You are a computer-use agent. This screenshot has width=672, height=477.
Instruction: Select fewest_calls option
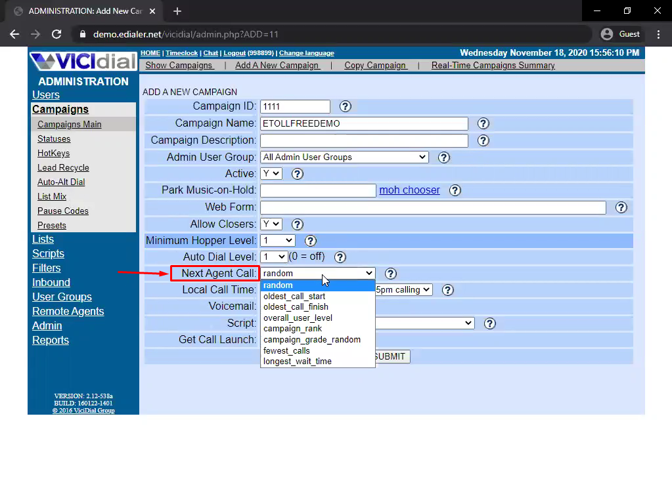(317, 350)
